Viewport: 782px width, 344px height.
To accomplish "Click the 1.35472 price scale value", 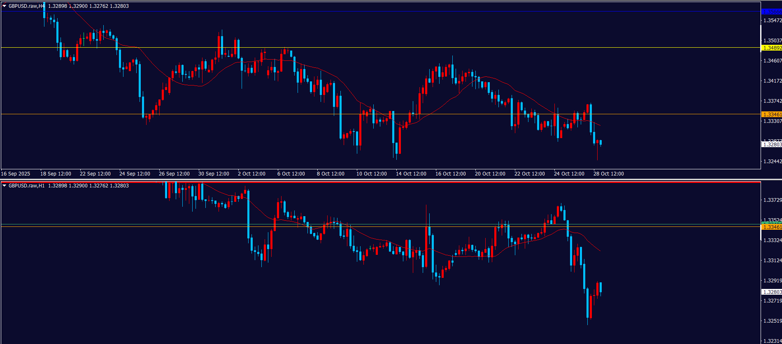I will 772,21.
